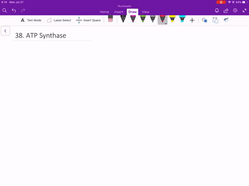Choose Insert Space tool
This screenshot has width=249, height=186.
tap(88, 20)
